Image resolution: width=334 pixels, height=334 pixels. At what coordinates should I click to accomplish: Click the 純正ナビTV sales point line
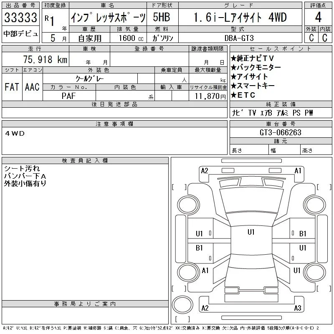point(253,58)
